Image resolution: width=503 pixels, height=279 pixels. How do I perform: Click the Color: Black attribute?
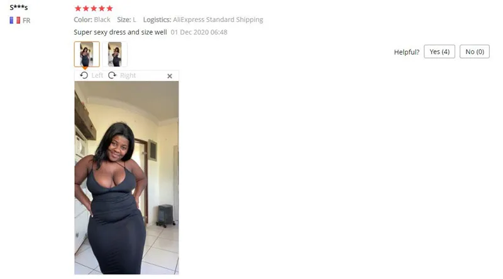[x=92, y=19]
